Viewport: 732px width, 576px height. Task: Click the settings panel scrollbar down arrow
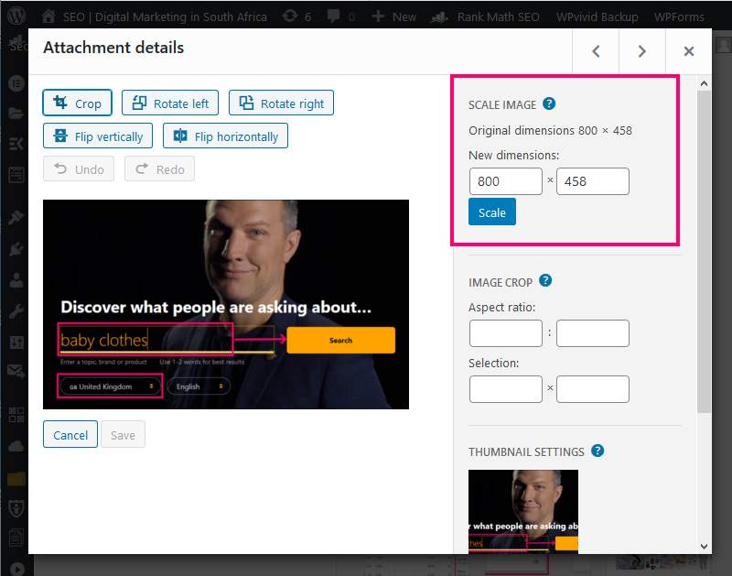click(x=704, y=546)
